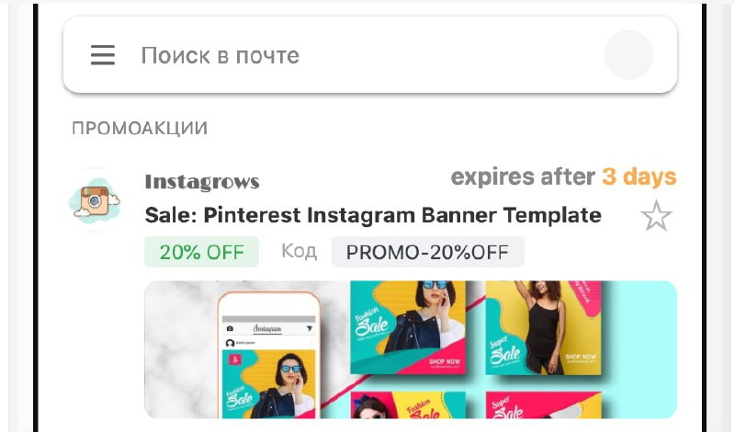Open the phone mockup preview image

[268, 355]
